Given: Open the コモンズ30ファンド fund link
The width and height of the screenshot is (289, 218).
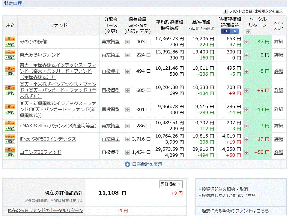Looking at the screenshot, I should click(x=40, y=152).
